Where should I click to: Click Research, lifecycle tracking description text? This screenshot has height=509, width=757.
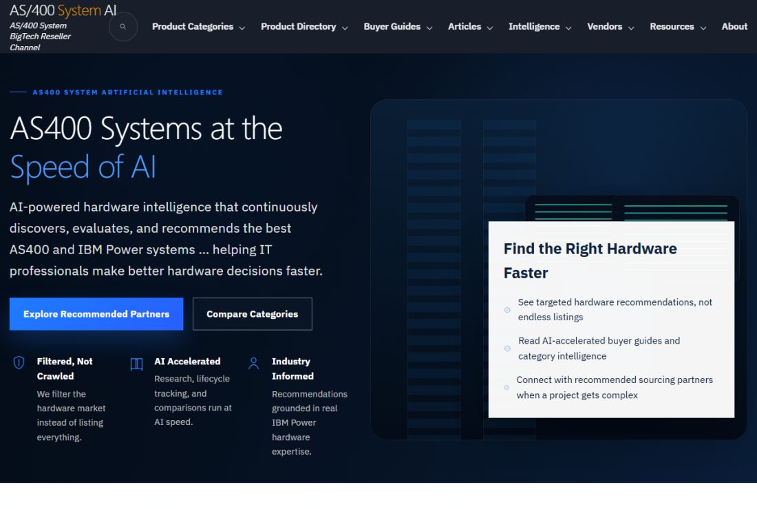point(193,400)
